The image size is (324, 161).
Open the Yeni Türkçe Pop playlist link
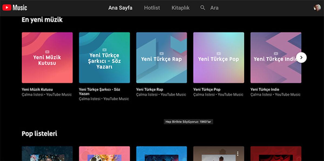[207, 89]
